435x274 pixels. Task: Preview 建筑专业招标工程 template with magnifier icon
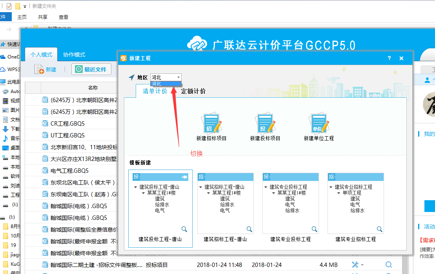coord(380,229)
